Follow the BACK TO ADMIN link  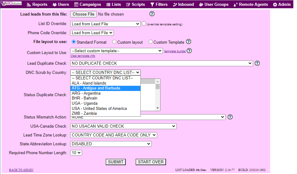[x=21, y=170]
